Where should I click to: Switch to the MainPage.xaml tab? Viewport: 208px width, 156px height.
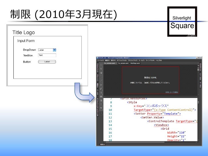(135, 63)
